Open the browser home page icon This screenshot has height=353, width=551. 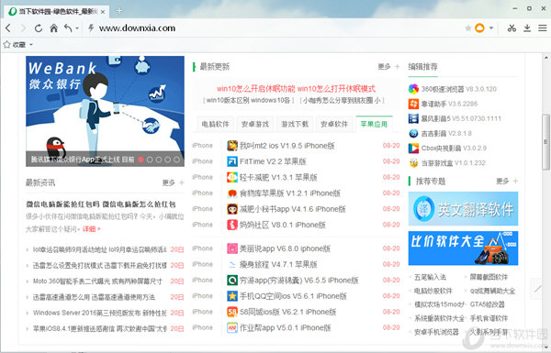point(54,28)
